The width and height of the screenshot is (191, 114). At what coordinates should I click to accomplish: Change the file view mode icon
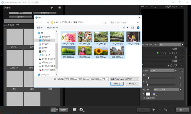click(124, 28)
